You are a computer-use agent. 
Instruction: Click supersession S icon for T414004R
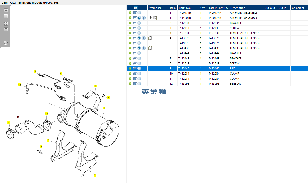click(139, 18)
